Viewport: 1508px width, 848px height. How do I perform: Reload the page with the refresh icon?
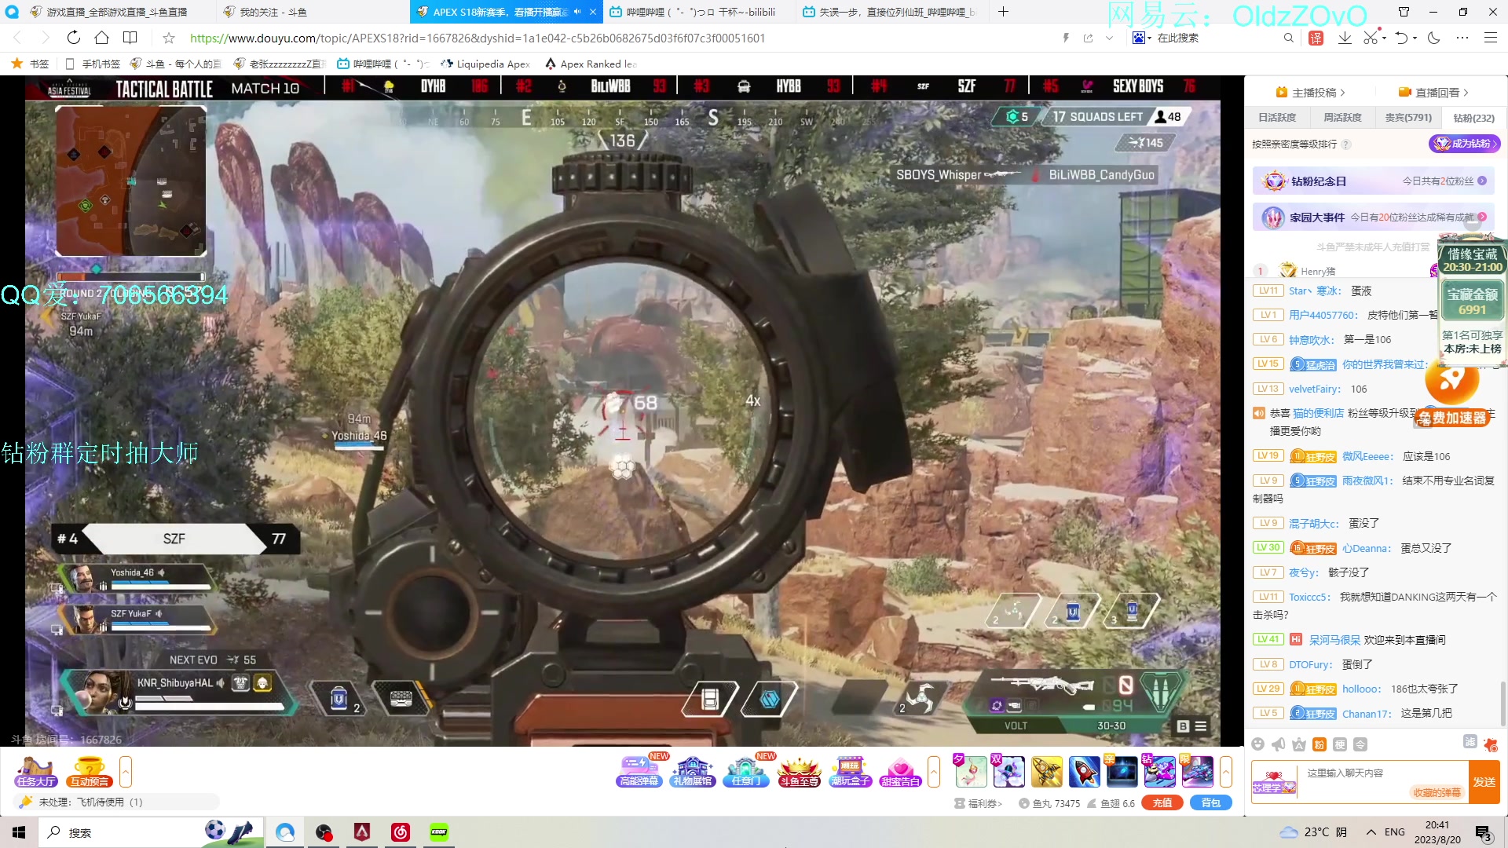point(73,38)
